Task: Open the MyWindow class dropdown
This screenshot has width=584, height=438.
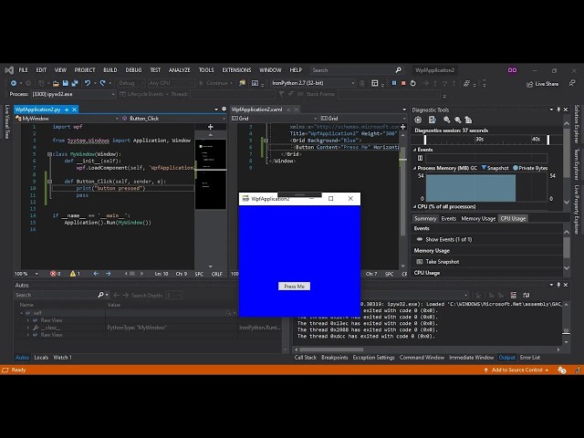Action: 117,119
